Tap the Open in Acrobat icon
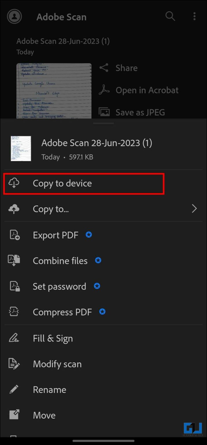This screenshot has width=207, height=445. [104, 90]
